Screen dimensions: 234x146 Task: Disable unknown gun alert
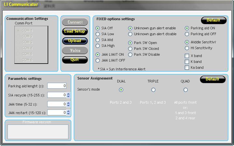point(130,34)
